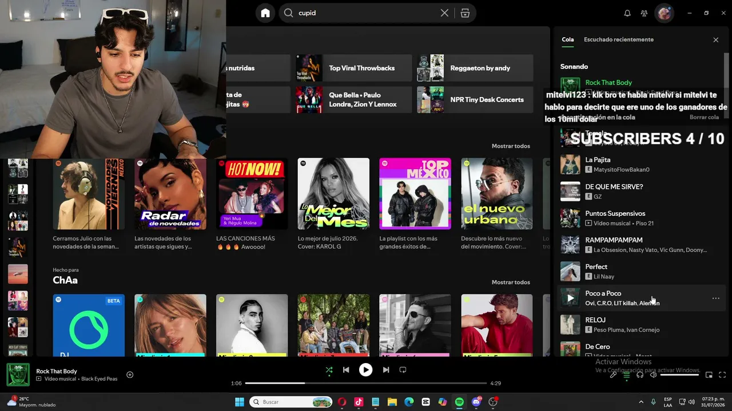Expand hidden system tray icons chevron
This screenshot has width=732, height=411.
(640, 402)
